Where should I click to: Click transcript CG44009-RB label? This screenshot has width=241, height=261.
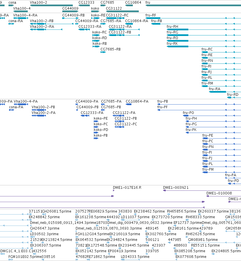point(73,15)
